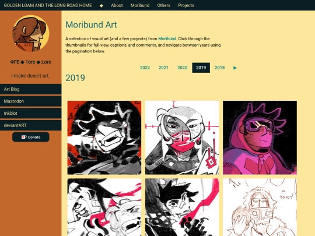This screenshot has height=236, width=315.
Task: Switch to the 2020 year page
Action: tap(182, 68)
